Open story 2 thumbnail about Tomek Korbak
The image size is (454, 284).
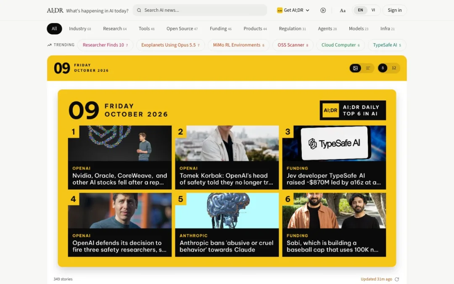coord(227,143)
